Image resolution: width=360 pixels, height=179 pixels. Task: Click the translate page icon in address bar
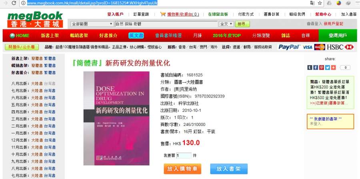[x=312, y=3]
